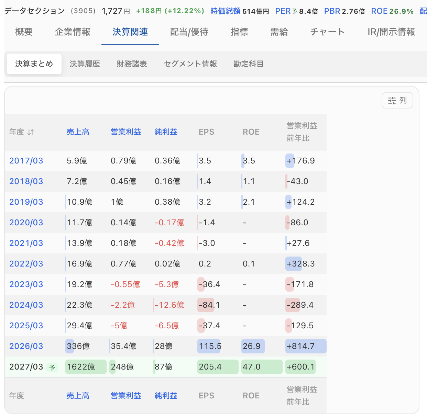This screenshot has width=427, height=419.
Task: Click the 営業利益 header link
Action: [x=126, y=132]
